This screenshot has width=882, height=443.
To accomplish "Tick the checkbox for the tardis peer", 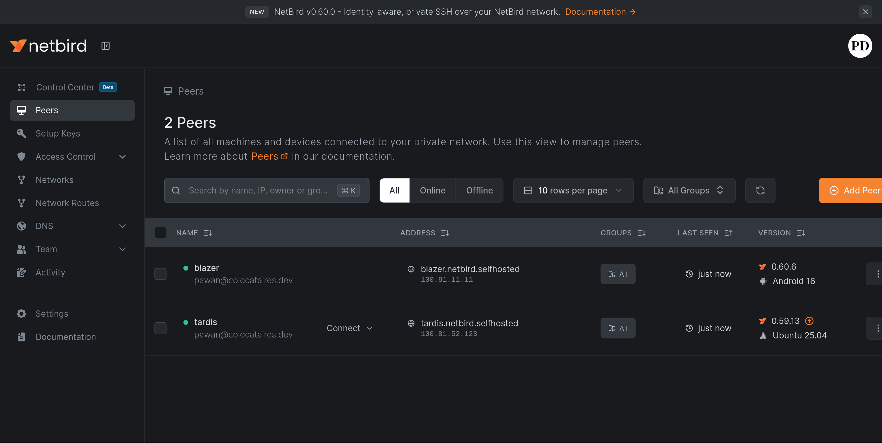I will 160,328.
